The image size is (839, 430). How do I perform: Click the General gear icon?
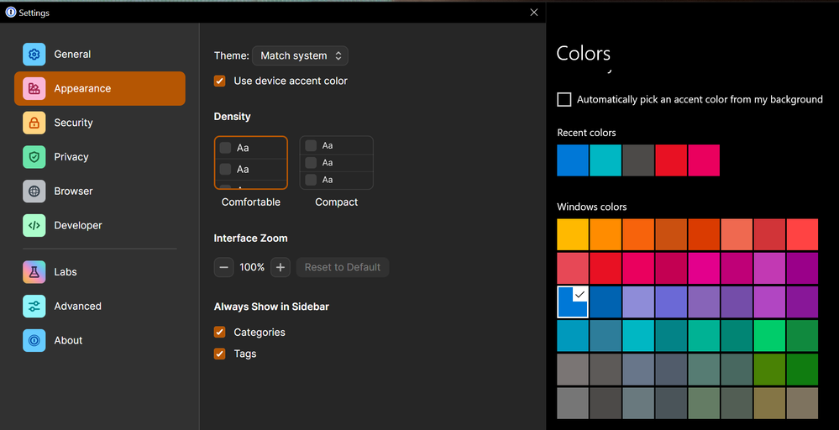[x=34, y=55]
